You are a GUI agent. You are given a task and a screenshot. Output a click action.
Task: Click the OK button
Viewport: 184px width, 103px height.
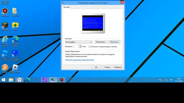click(96, 67)
